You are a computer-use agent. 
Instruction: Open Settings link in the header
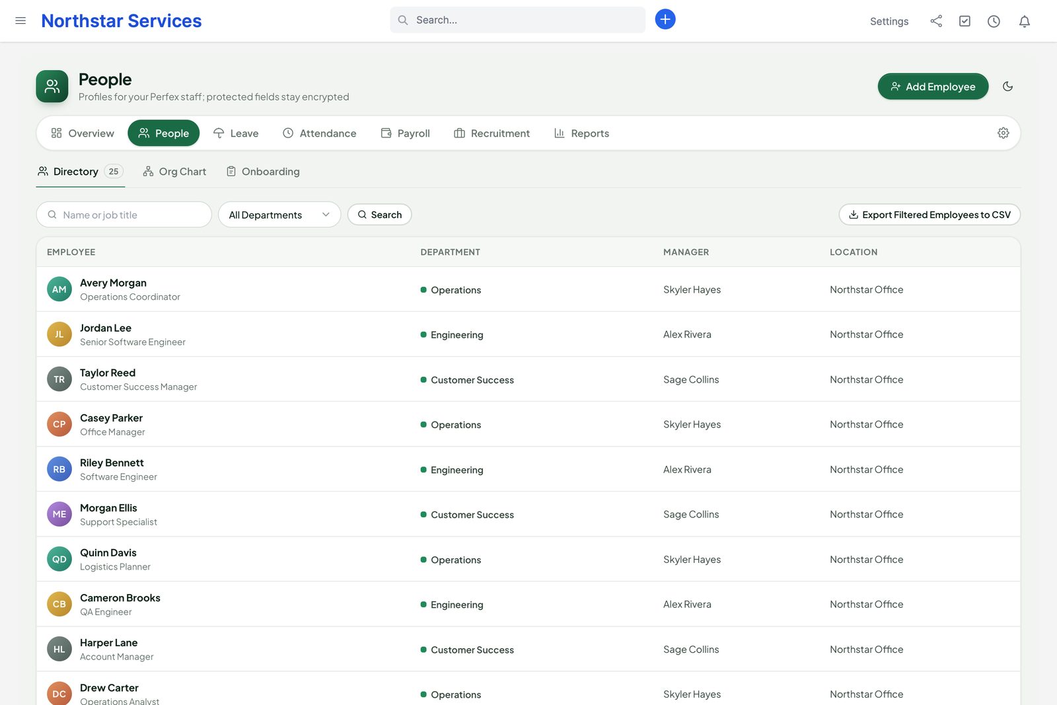coord(889,21)
